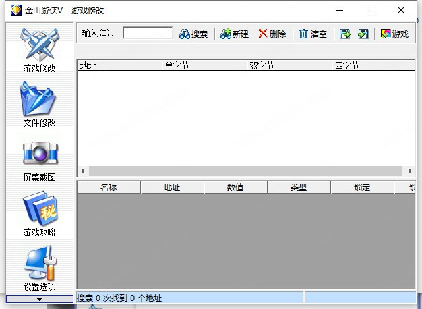Click the left arrow of horizontal scrollbar
Viewport: 422px width, 309px height.
click(83, 171)
